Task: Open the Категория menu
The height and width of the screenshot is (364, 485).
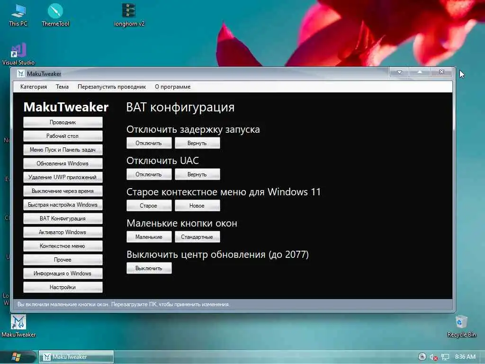Action: (x=34, y=87)
